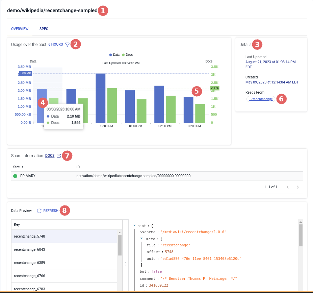Open Shard docs external link icon
Image resolution: width=313 pixels, height=293 pixels.
click(x=59, y=156)
